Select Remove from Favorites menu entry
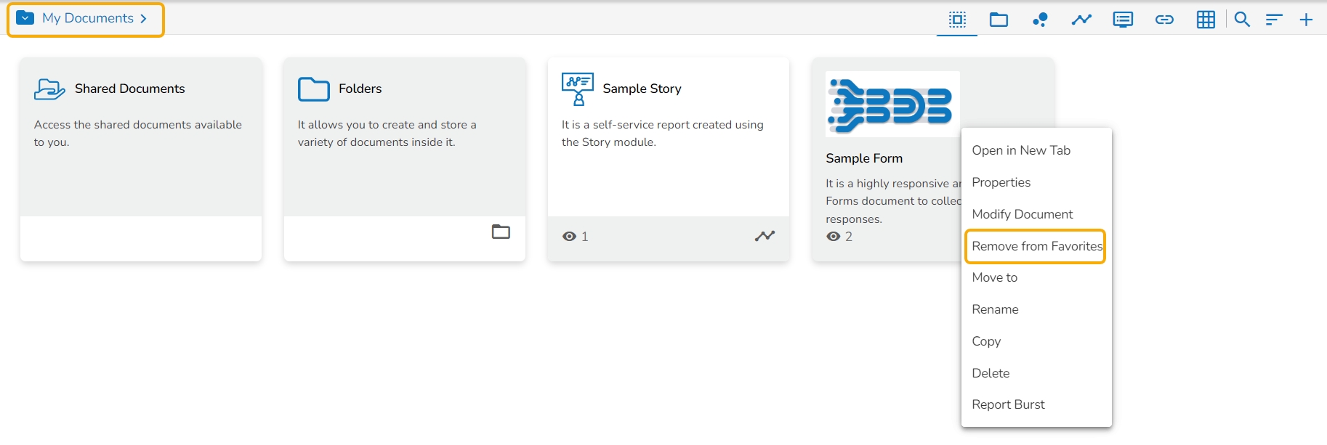 [1036, 246]
